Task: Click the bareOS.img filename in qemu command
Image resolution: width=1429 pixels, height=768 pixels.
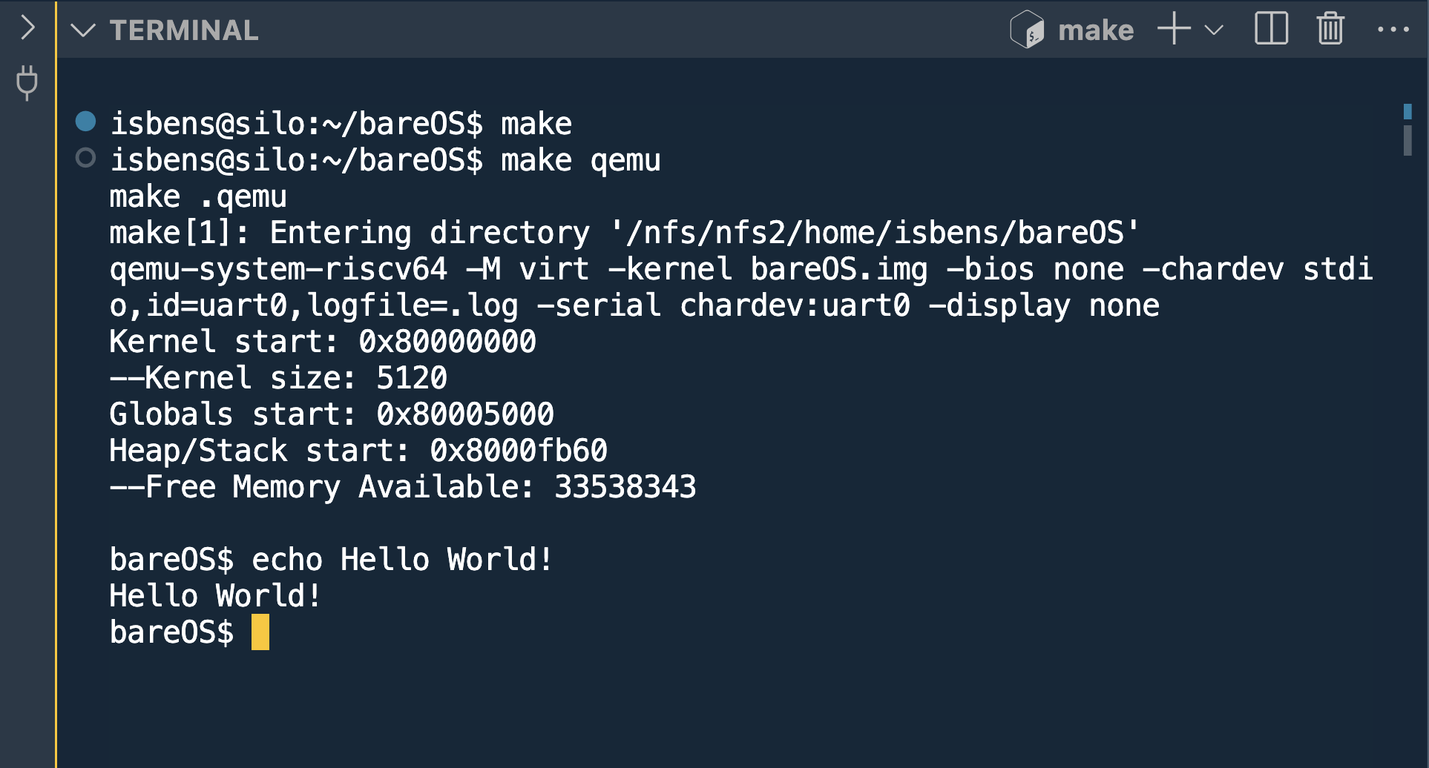Action: point(838,269)
